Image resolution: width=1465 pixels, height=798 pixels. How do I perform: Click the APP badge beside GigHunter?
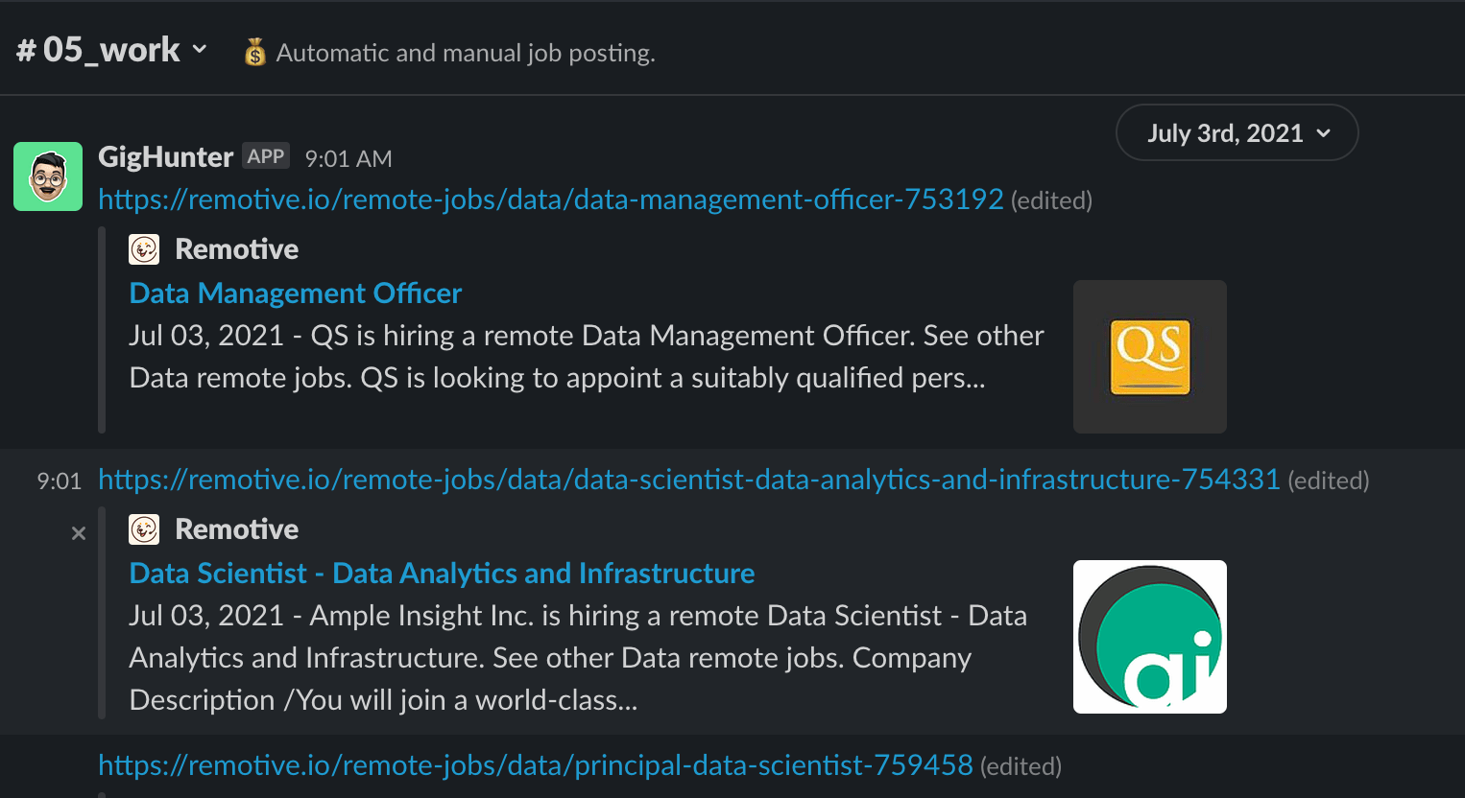click(266, 156)
